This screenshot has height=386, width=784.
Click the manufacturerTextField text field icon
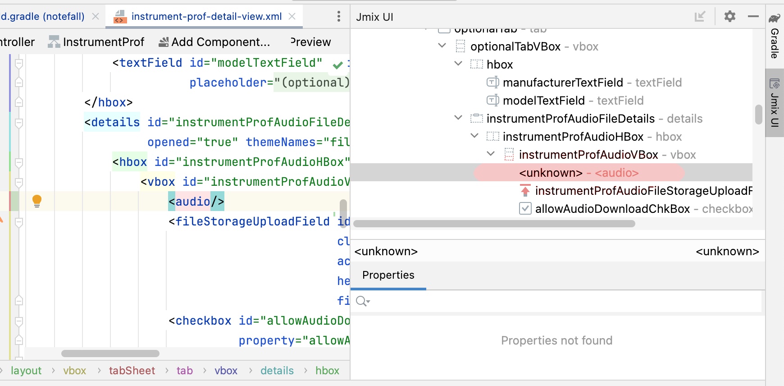tap(493, 83)
